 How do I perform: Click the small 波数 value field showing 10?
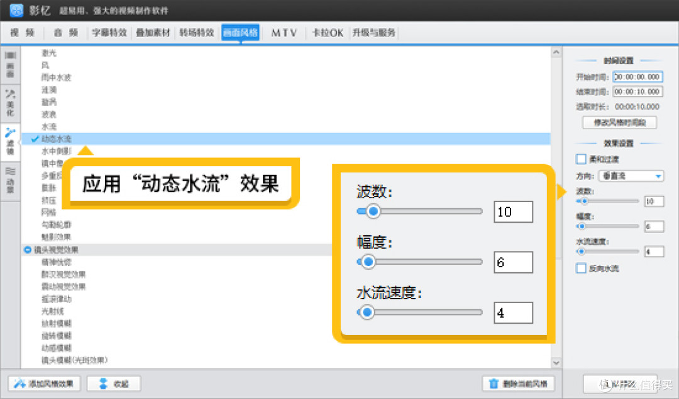coord(654,201)
